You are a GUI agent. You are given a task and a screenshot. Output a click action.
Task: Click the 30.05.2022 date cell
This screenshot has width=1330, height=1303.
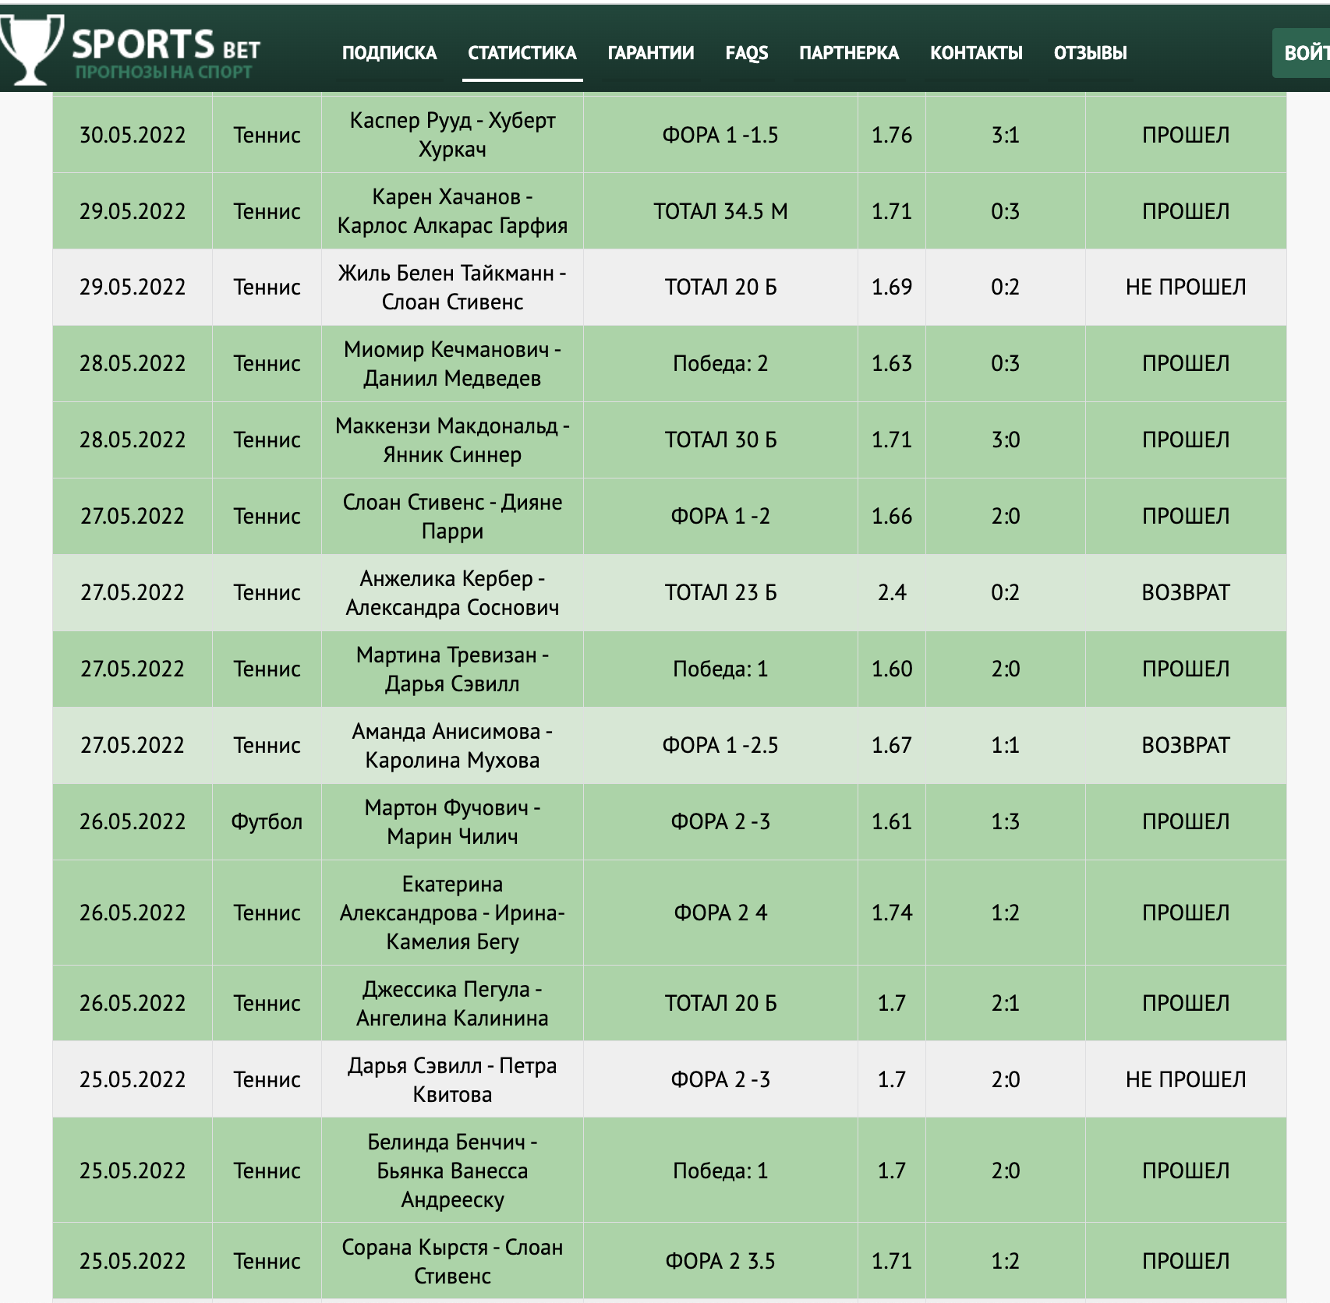tap(133, 135)
